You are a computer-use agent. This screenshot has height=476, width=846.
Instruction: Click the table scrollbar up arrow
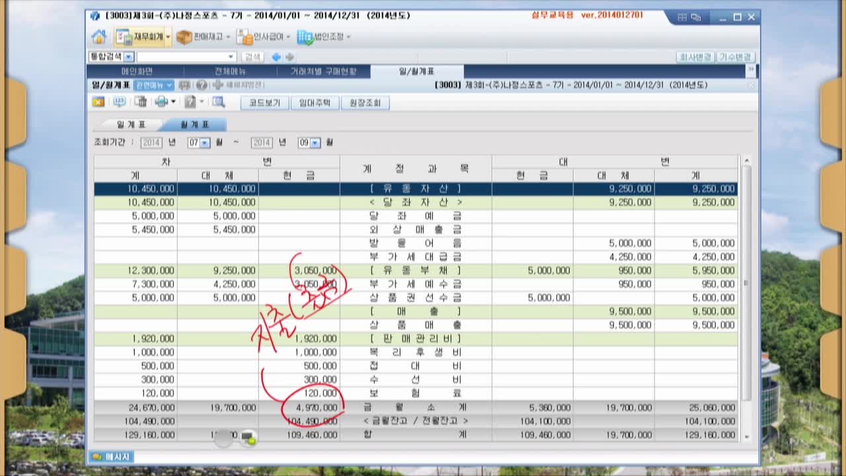tap(747, 161)
